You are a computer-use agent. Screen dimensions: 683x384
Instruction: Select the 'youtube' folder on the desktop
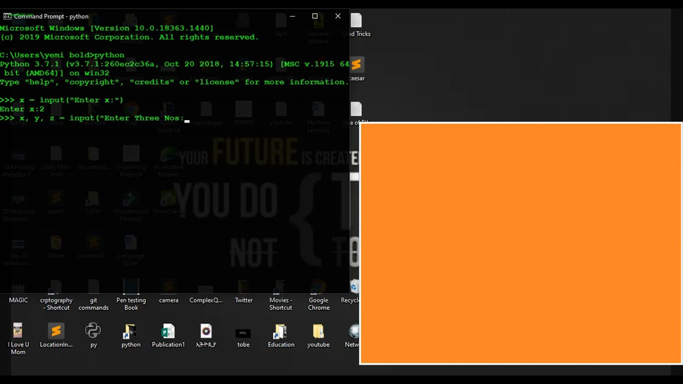[319, 331]
